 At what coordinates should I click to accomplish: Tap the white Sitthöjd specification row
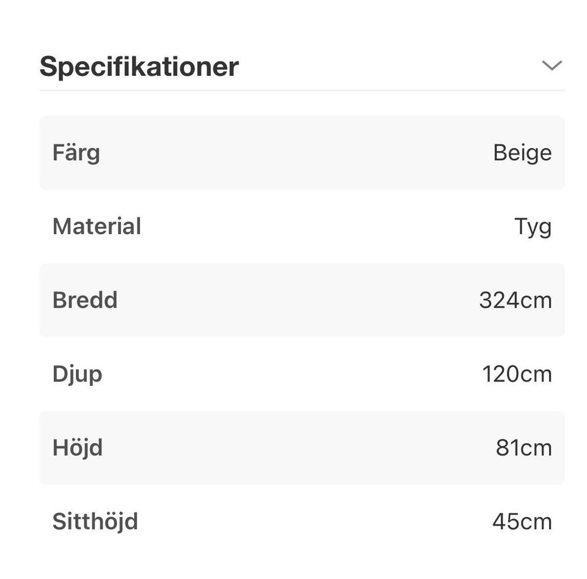(x=302, y=522)
